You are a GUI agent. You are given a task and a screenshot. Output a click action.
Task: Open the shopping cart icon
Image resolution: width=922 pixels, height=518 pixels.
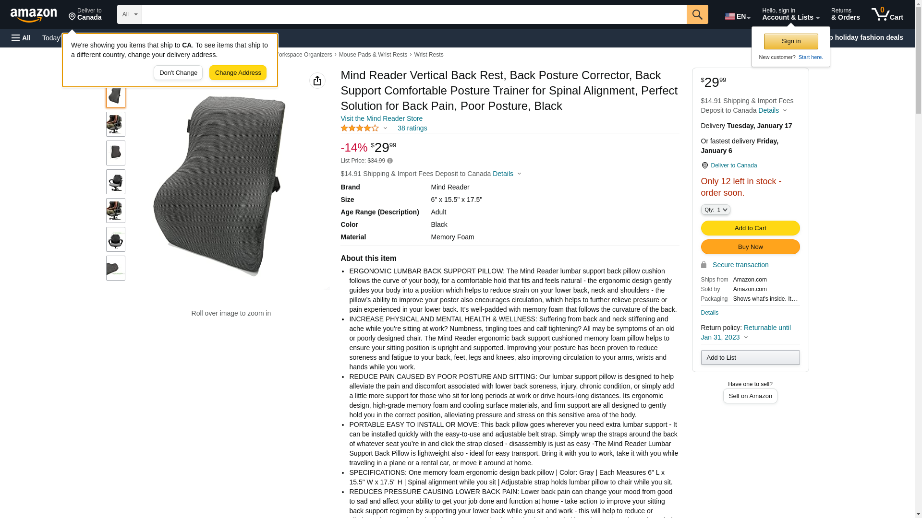coord(887,14)
